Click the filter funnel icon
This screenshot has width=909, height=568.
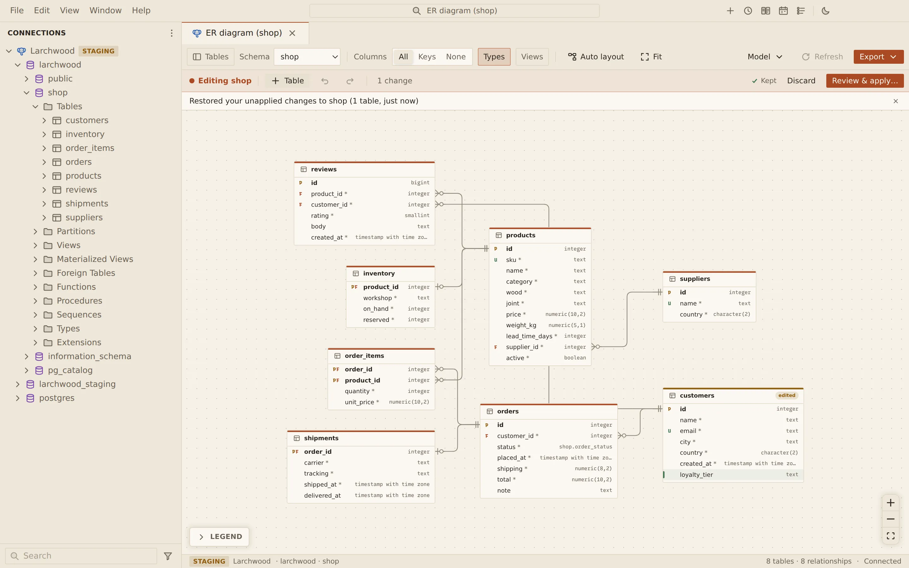168,556
